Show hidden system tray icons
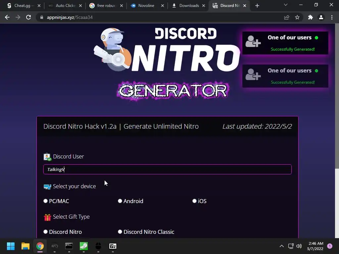 point(282,246)
